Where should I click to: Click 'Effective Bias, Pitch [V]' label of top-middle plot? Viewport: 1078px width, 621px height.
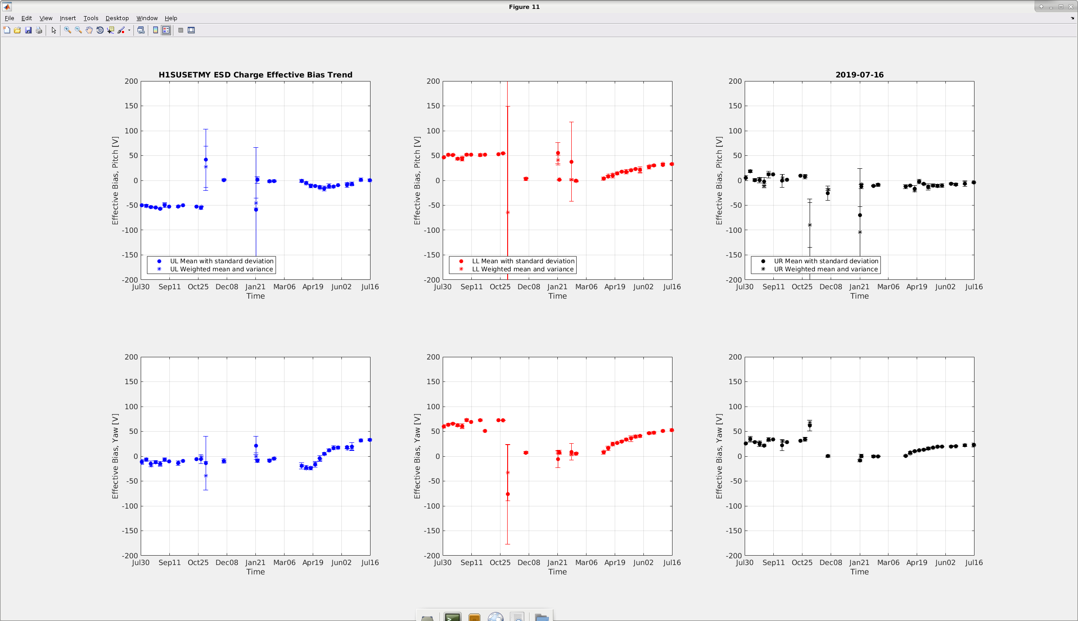tap(417, 180)
